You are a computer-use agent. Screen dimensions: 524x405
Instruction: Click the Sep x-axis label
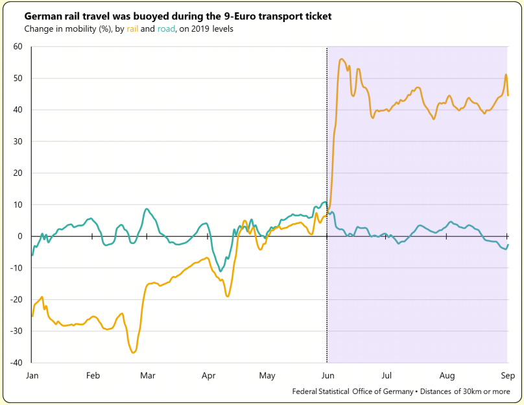(x=507, y=375)
